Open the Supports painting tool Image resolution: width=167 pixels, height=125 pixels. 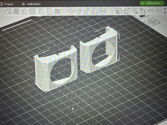[x=119, y=11]
